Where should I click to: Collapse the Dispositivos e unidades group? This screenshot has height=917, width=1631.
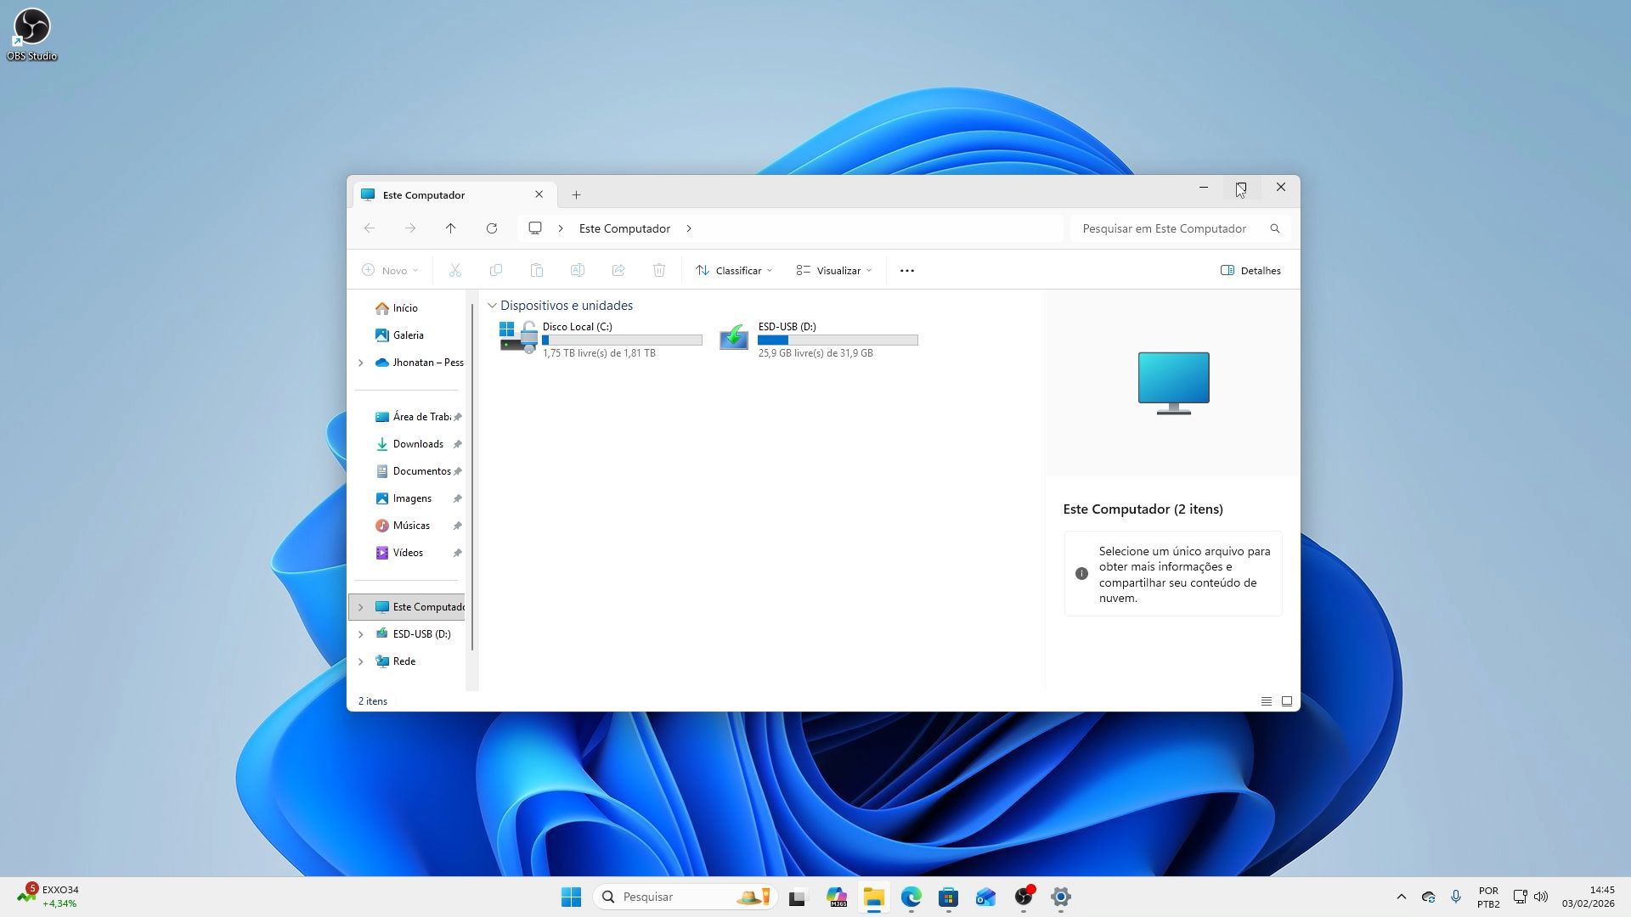492,306
